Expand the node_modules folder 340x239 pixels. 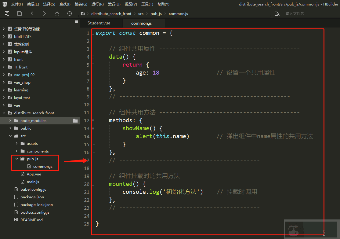[9, 120]
